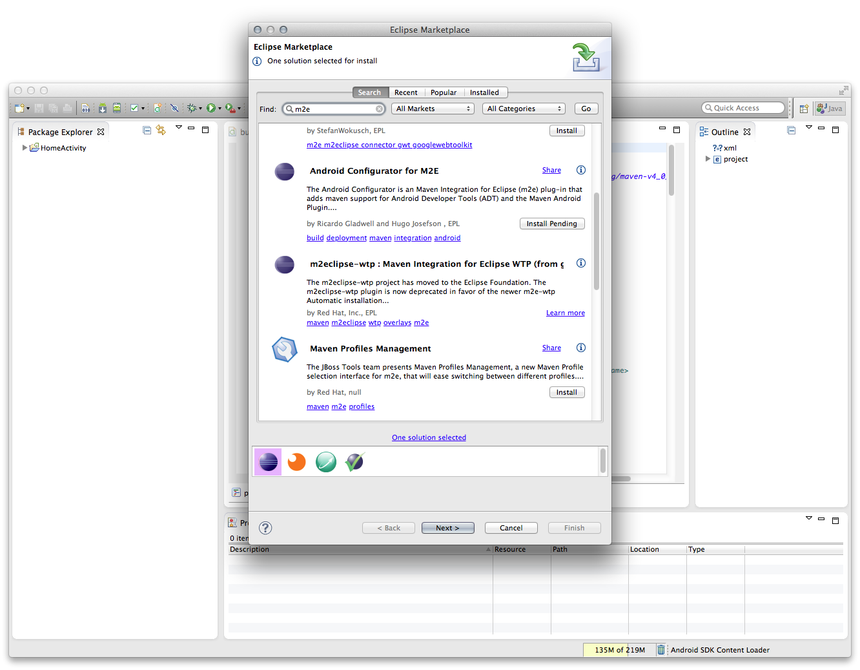
Task: Install Maven Profiles Management
Action: click(x=567, y=392)
